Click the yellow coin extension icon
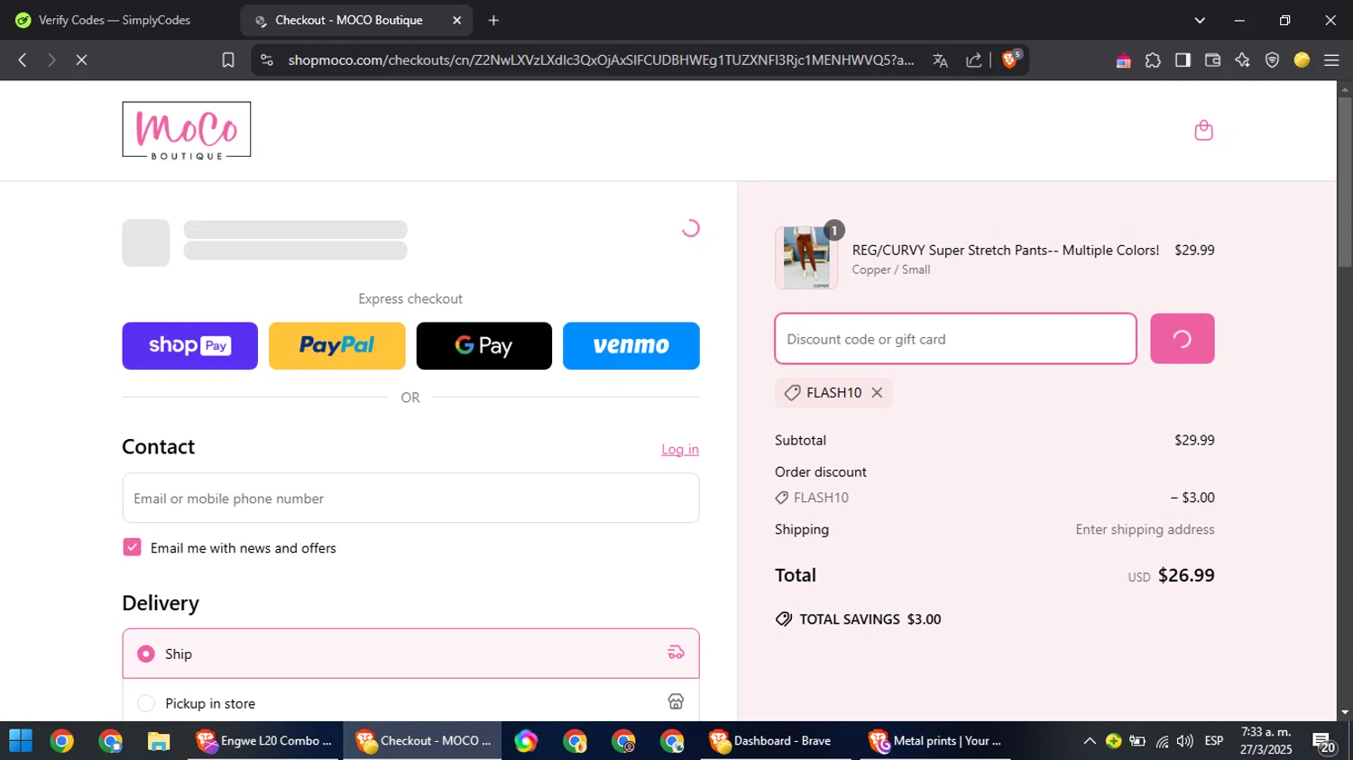Viewport: 1353px width, 760px height. [x=1302, y=60]
